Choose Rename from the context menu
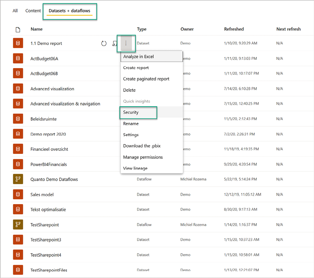 coord(152,123)
